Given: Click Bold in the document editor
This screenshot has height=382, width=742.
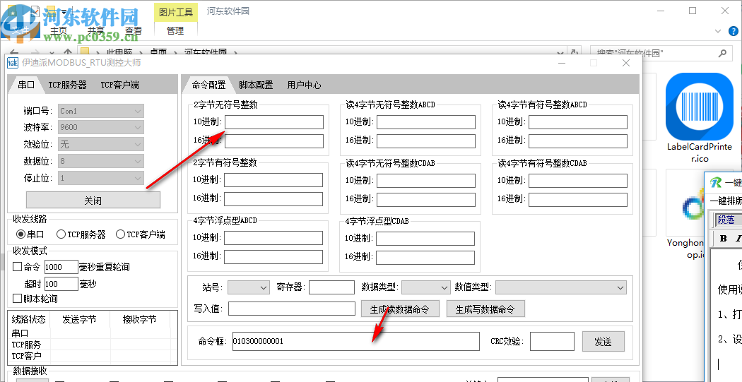Looking at the screenshot, I should point(723,238).
